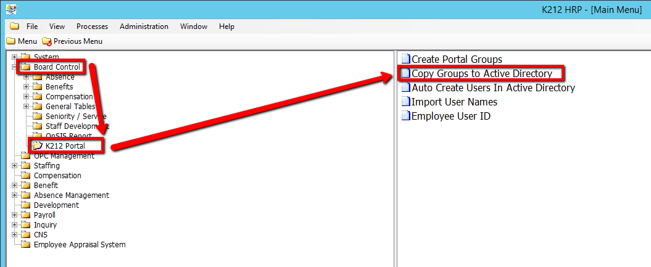Screen dimensions: 651x267
Task: Select Copy Groups to Active Directory
Action: point(481,73)
